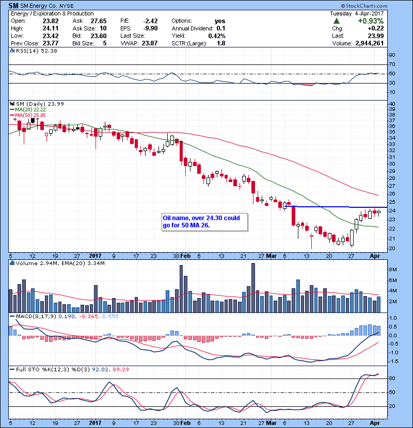The image size is (413, 428).
Task: Click the RSI line chart icon
Action: pos(12,51)
